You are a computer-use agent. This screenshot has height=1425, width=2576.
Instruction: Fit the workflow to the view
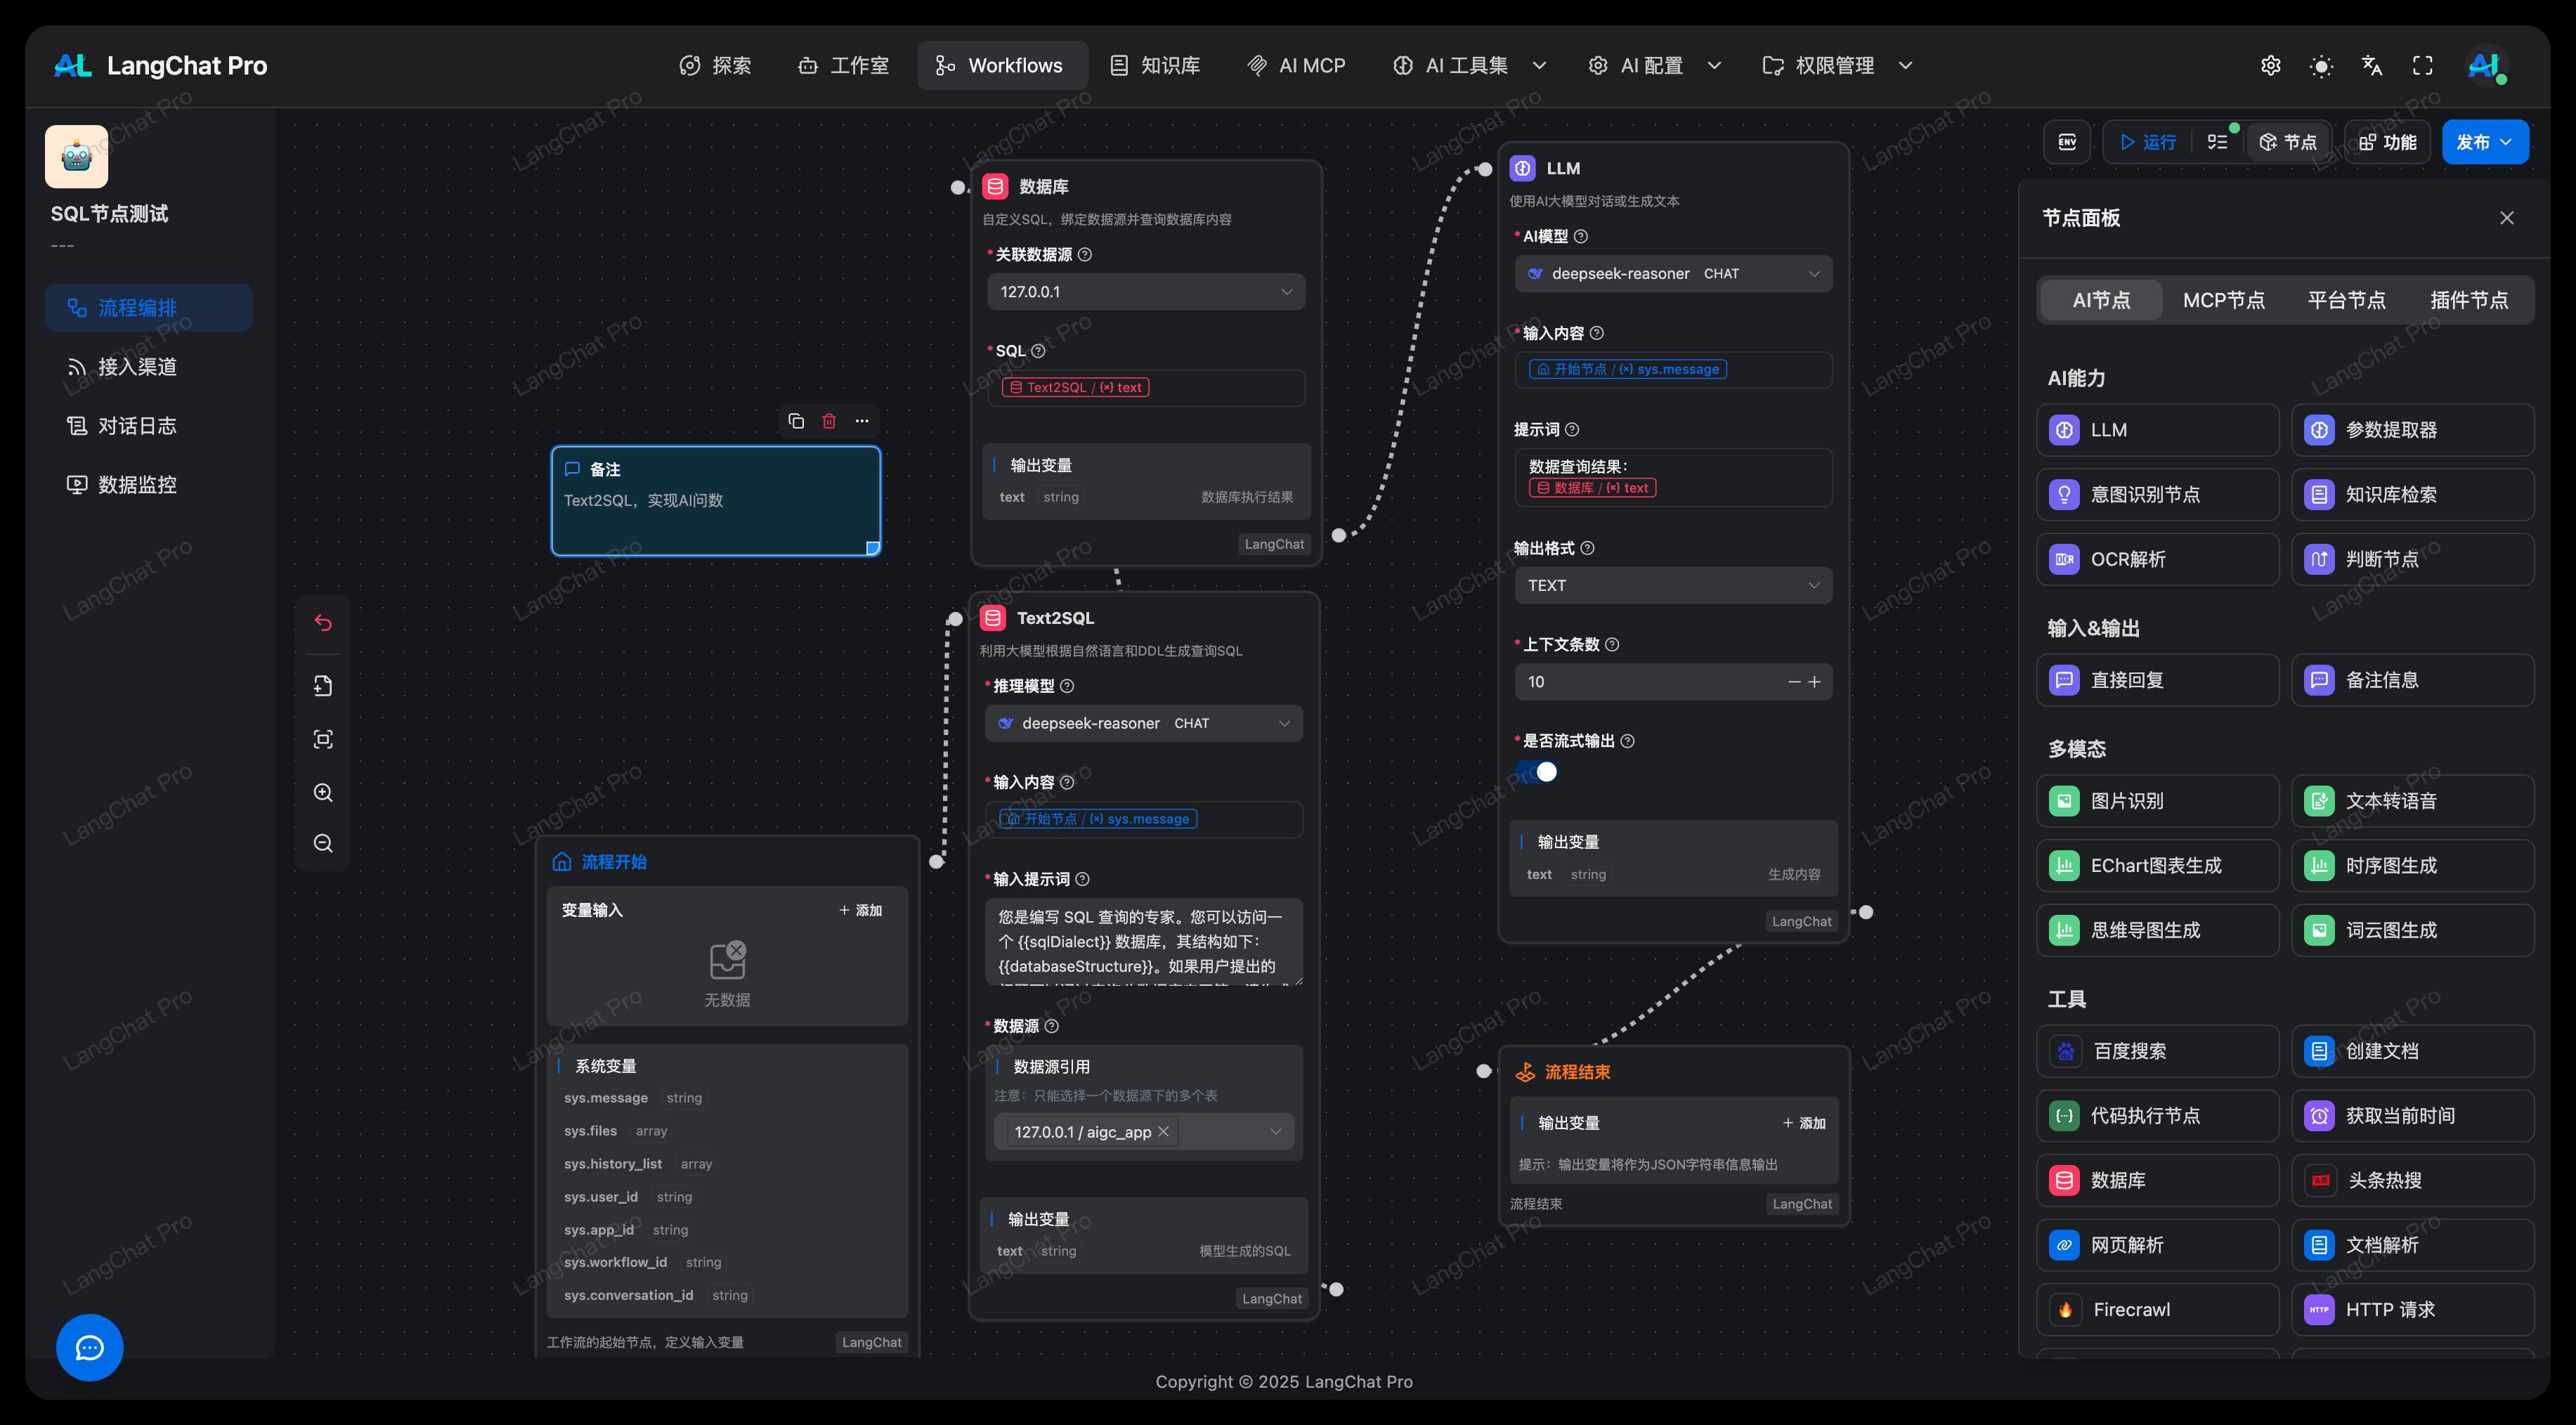(x=323, y=739)
